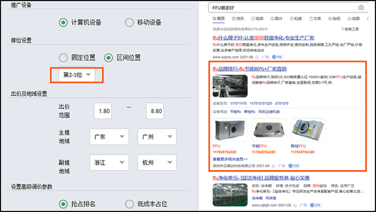The width and height of the screenshot is (376, 212).
Task: Click the FFU product thumbnail image
Action: coord(230,129)
